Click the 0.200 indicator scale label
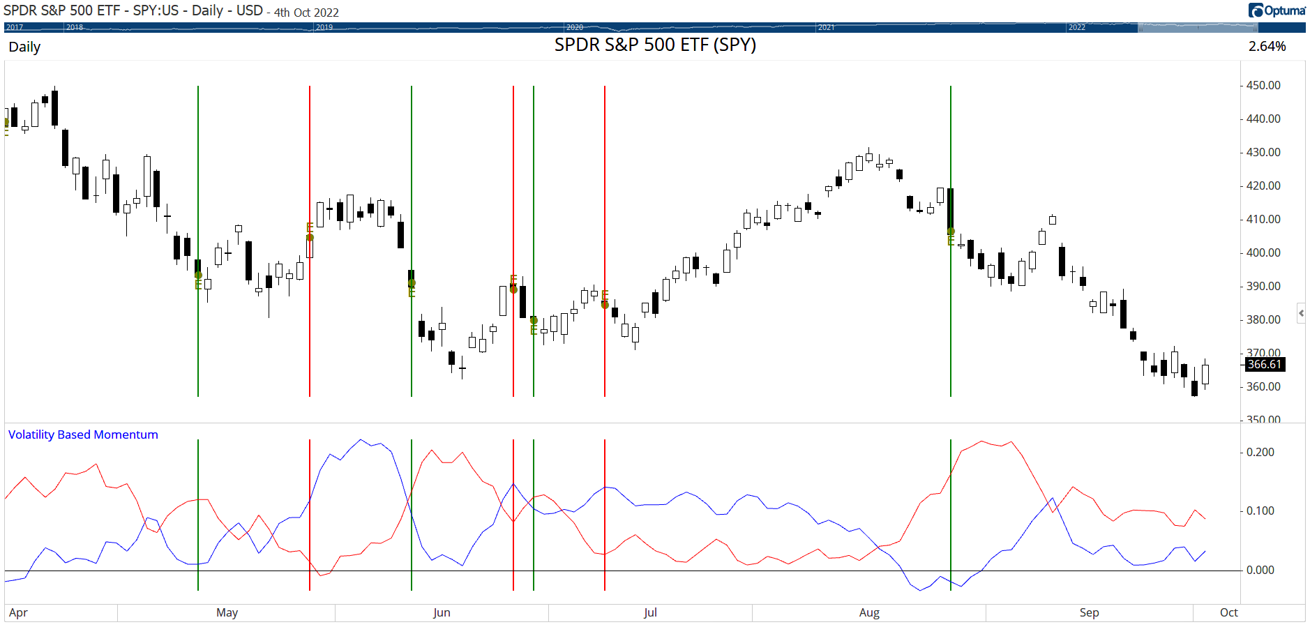Viewport: 1310px width, 627px height. 1260,452
